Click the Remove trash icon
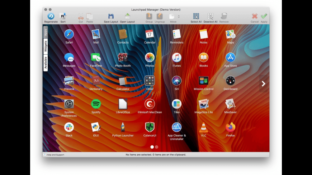The height and width of the screenshot is (175, 312). click(x=224, y=16)
